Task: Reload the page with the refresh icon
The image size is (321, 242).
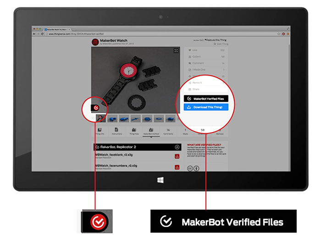Action: coord(42,34)
